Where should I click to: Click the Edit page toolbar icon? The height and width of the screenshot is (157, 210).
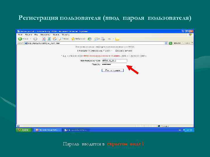point(109,39)
